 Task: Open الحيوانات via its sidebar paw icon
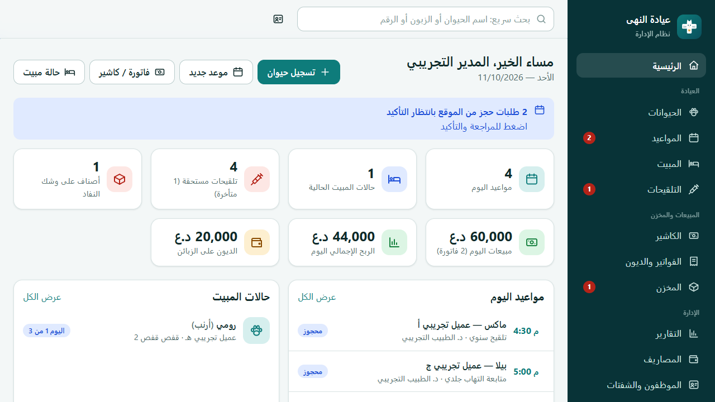[x=694, y=112]
